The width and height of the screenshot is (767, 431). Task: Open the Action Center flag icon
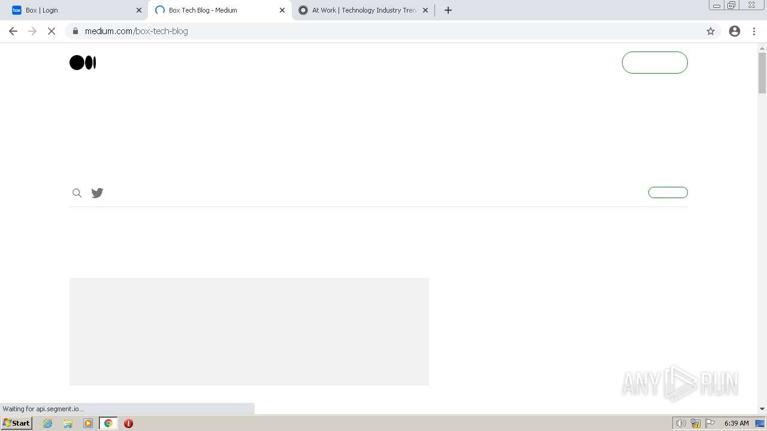(710, 423)
